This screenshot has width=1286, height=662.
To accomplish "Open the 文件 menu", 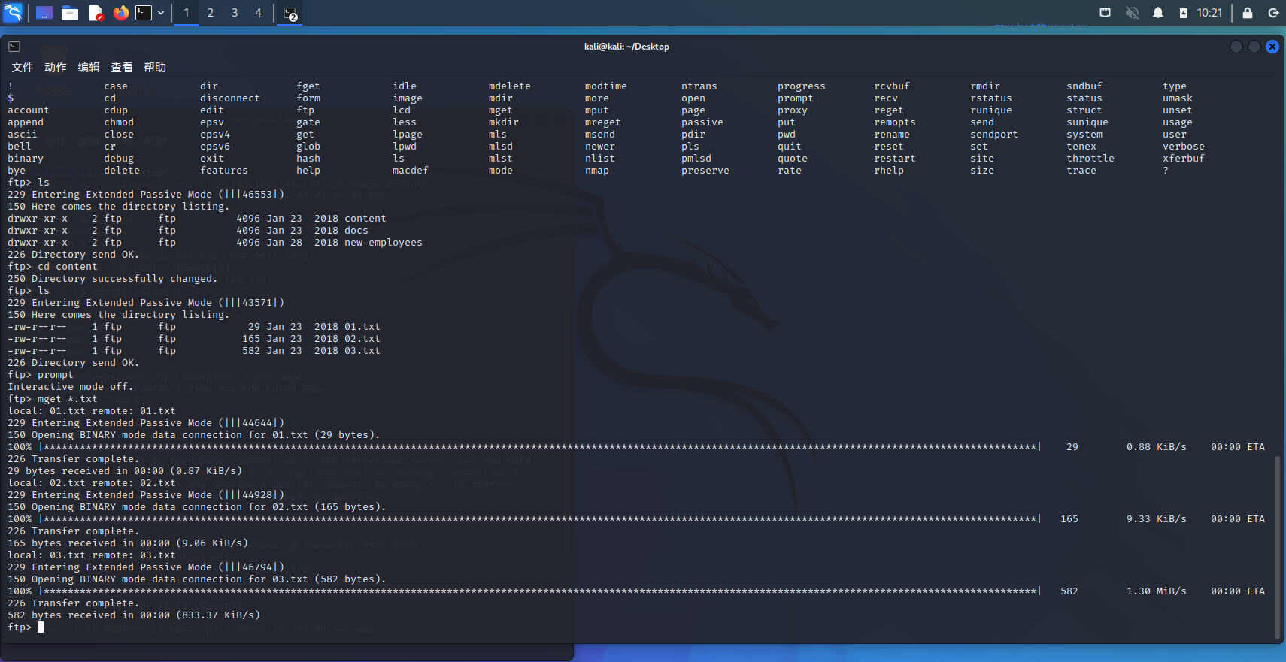I will [x=23, y=68].
